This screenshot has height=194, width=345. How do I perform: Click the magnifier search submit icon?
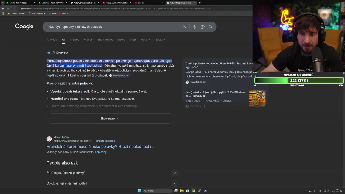(x=211, y=27)
